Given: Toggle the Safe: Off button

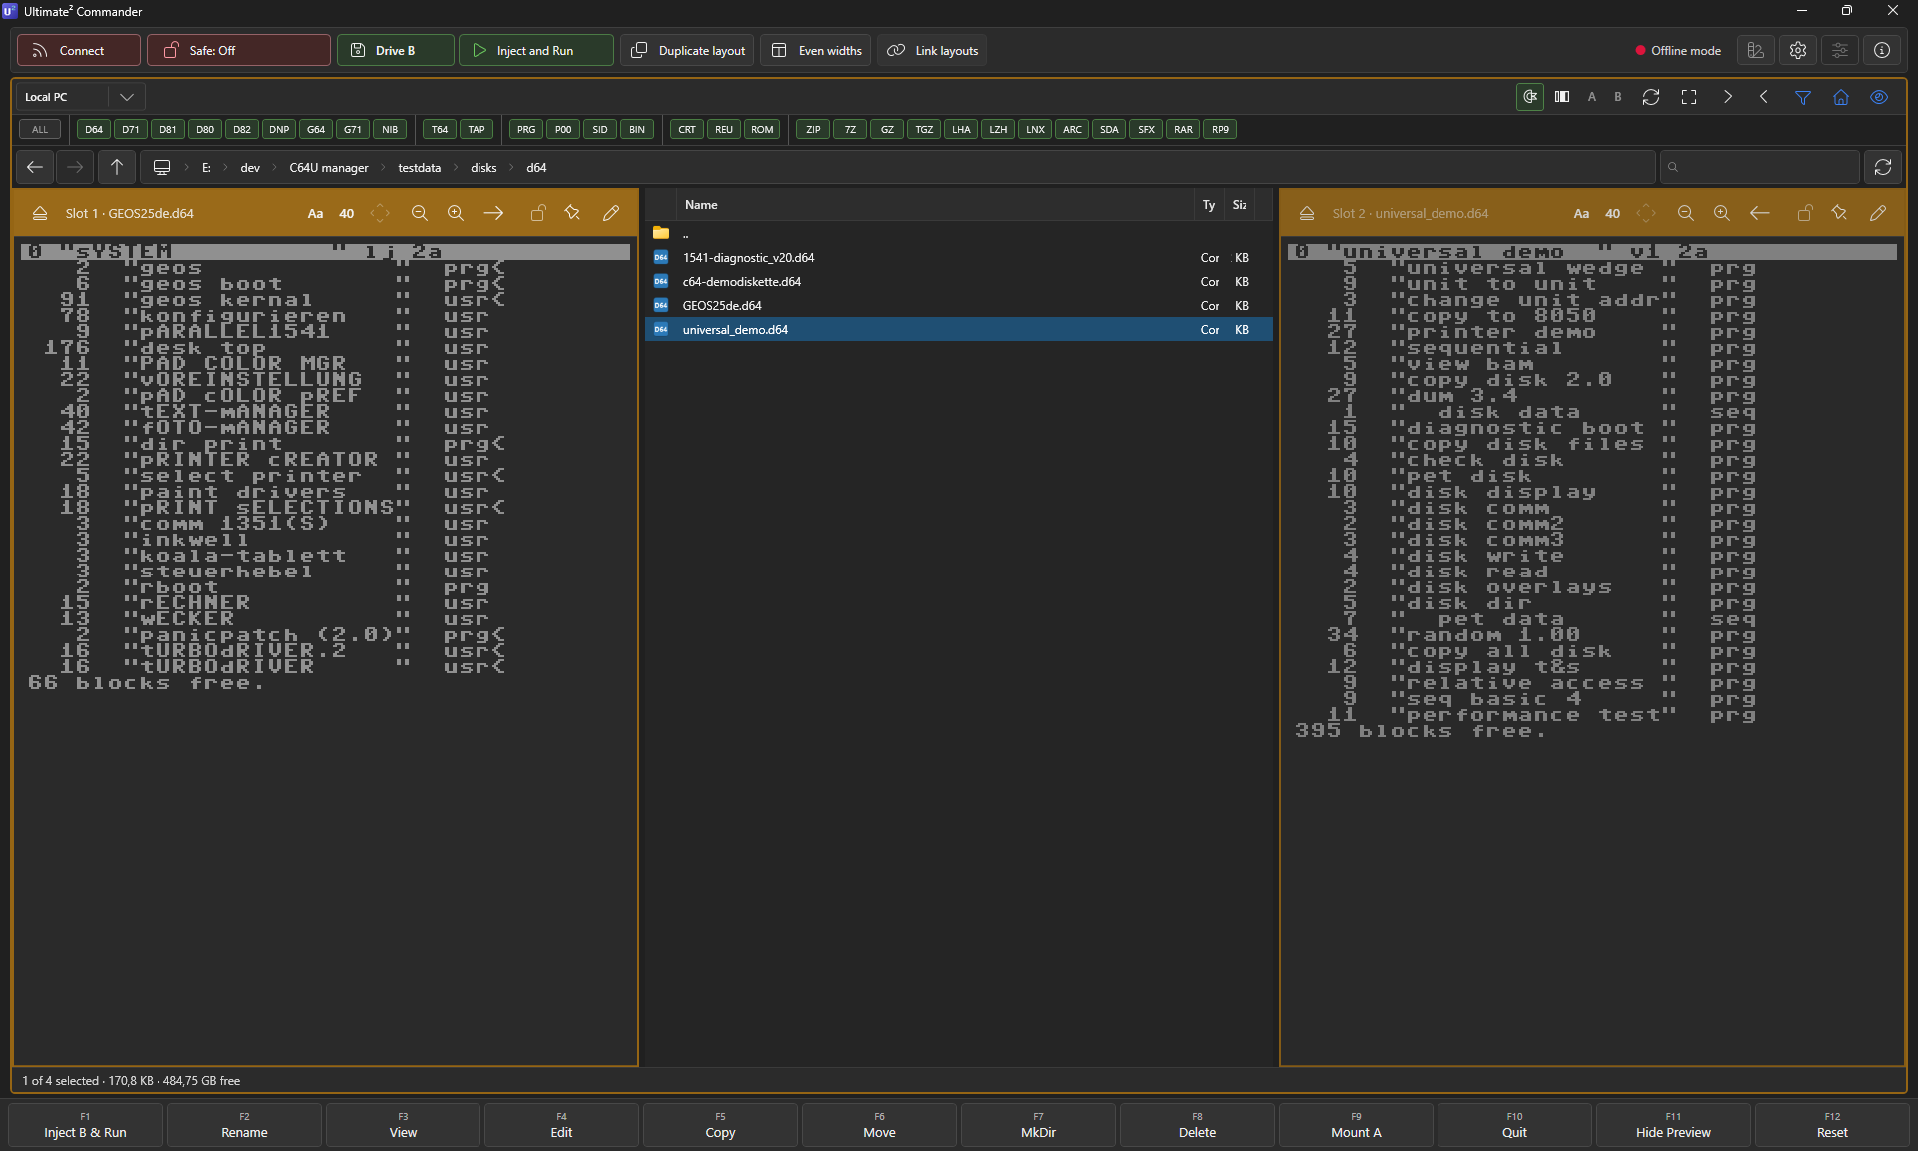Looking at the screenshot, I should pyautogui.click(x=239, y=50).
